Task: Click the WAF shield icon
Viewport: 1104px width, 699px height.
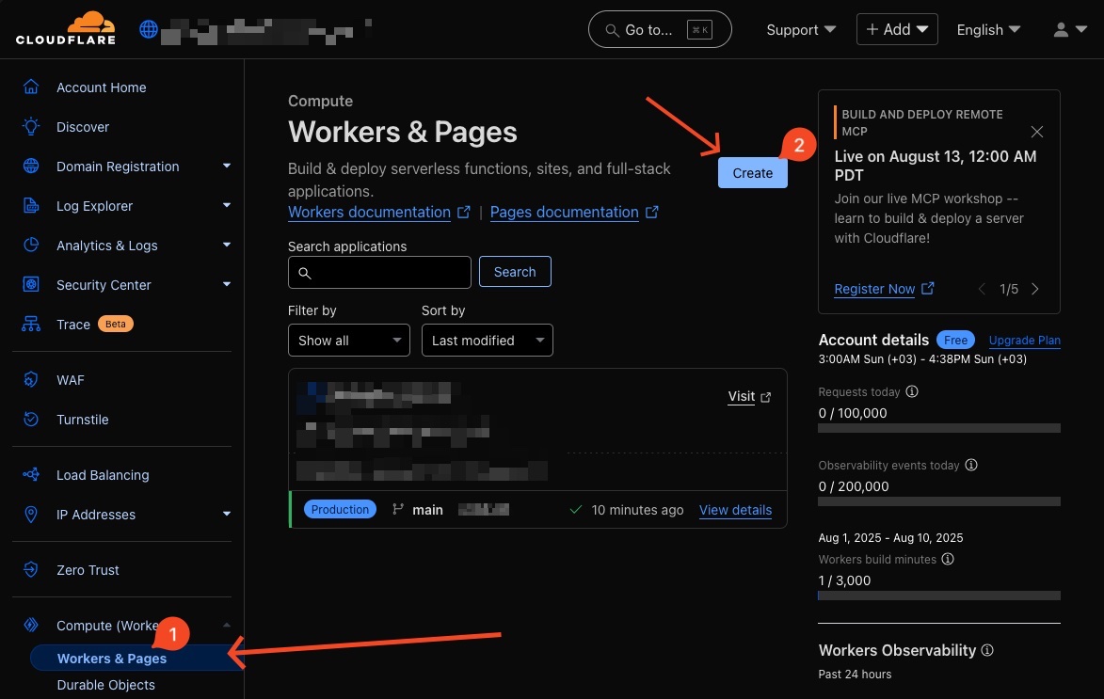Action: 31,380
